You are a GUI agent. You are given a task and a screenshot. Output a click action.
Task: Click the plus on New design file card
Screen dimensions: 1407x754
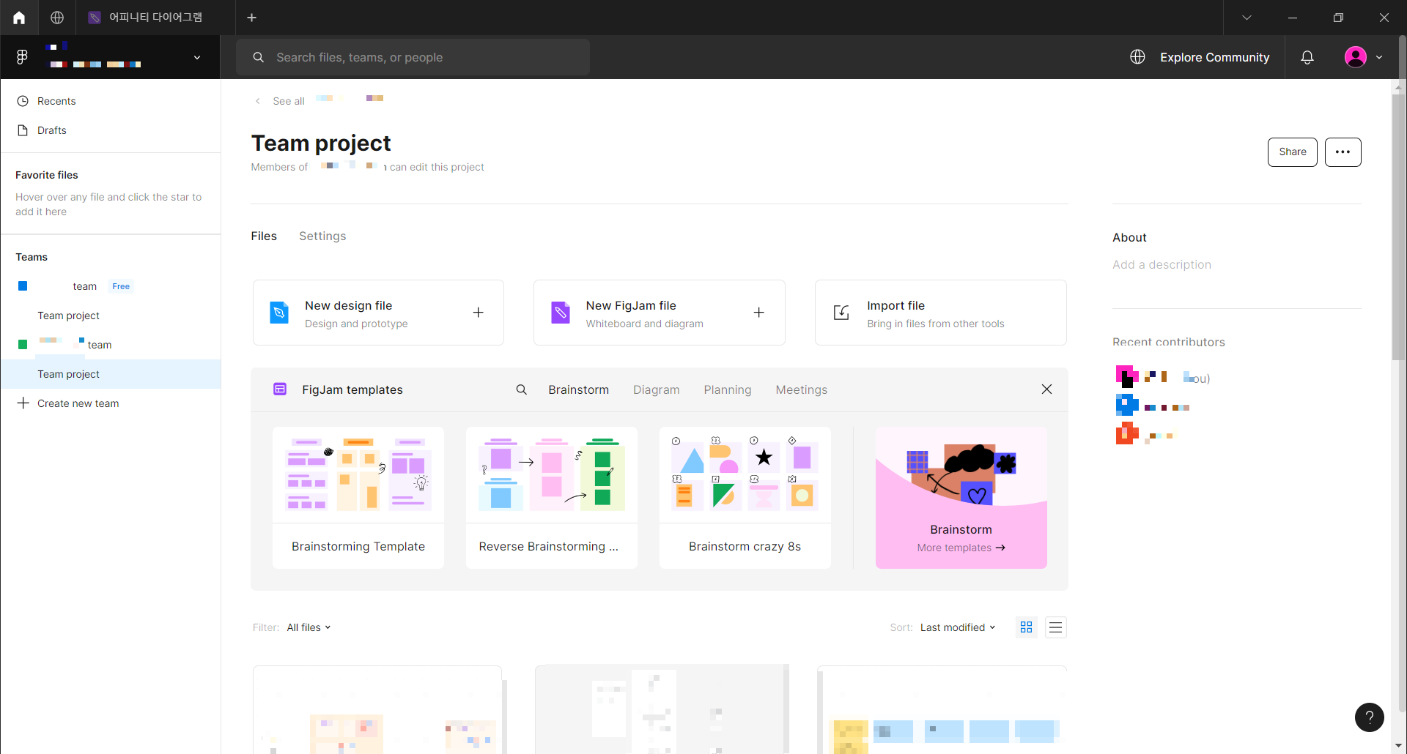click(x=478, y=313)
